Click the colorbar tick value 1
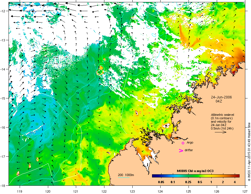The image size is (251, 194). [x=211, y=182]
